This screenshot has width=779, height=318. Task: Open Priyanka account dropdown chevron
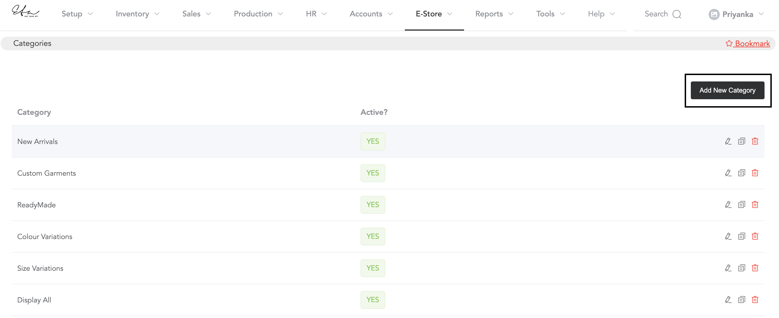tap(761, 14)
